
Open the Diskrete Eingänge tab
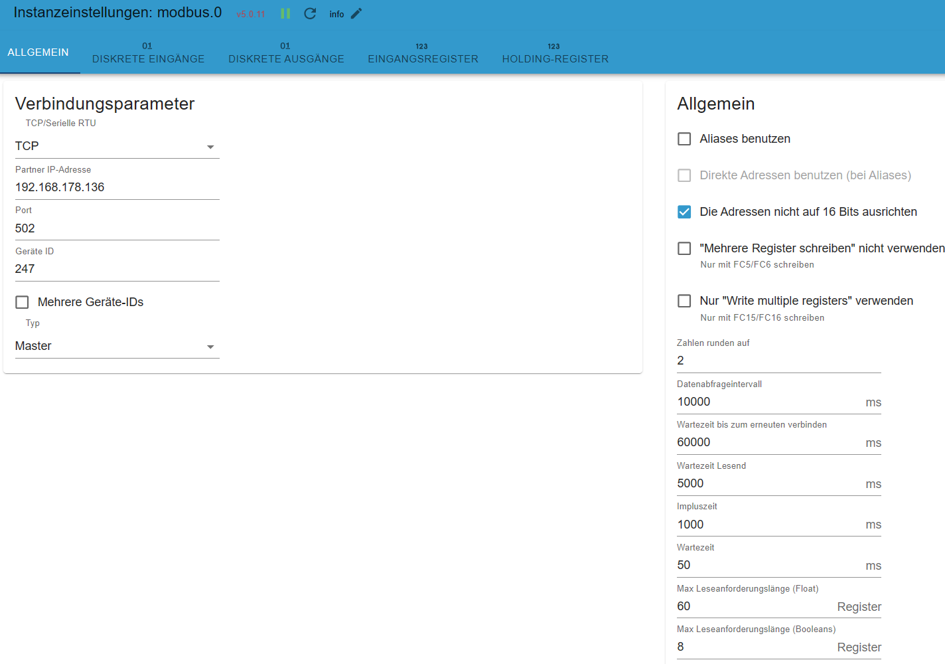coord(148,52)
